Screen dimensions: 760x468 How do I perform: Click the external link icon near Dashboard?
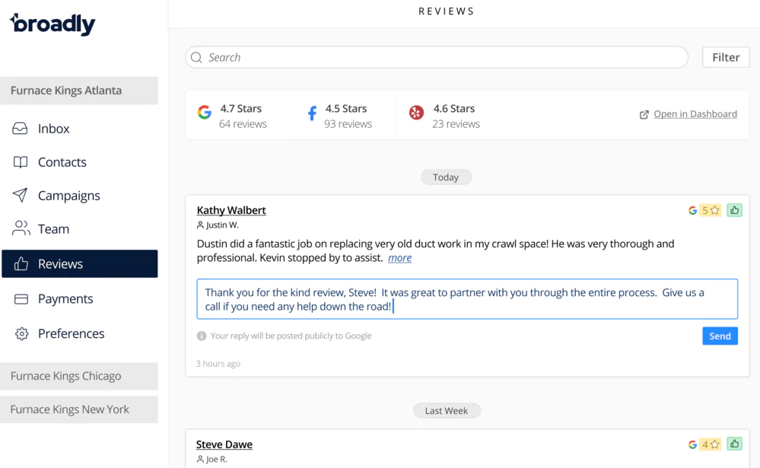pyautogui.click(x=644, y=114)
